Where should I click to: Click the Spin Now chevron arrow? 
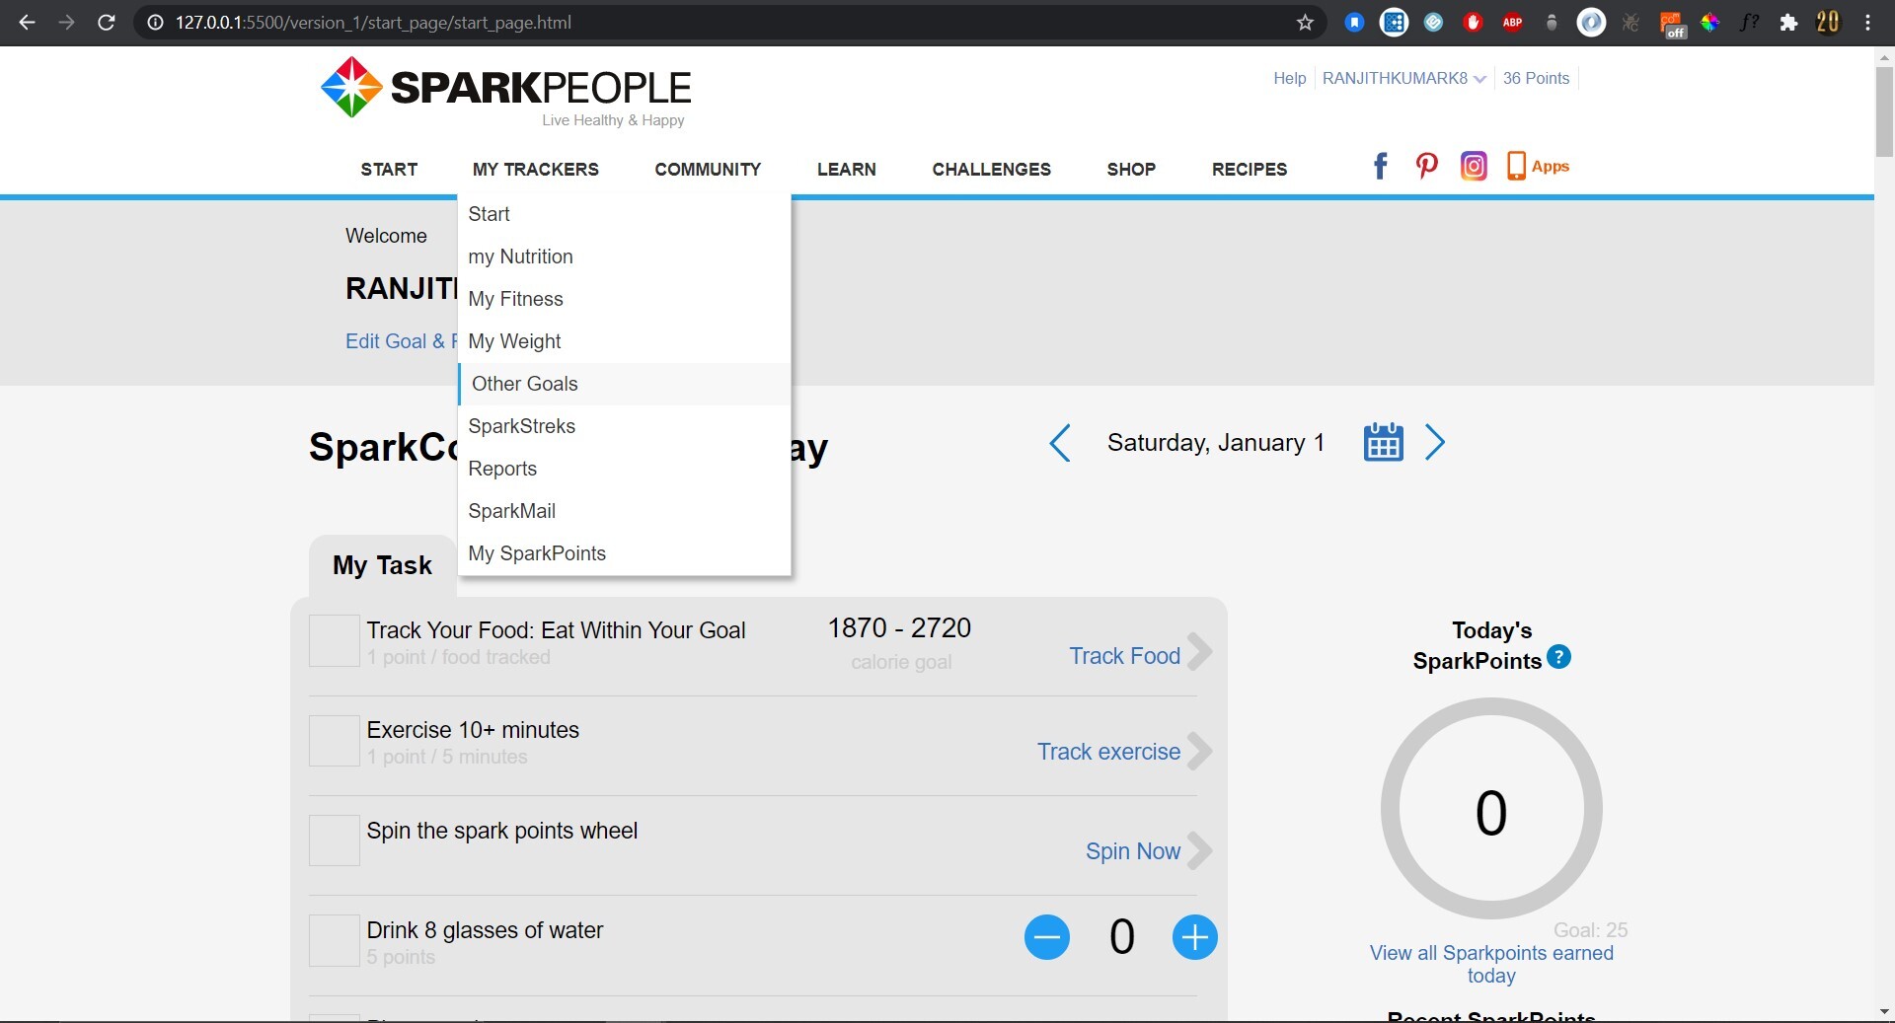click(x=1200, y=850)
